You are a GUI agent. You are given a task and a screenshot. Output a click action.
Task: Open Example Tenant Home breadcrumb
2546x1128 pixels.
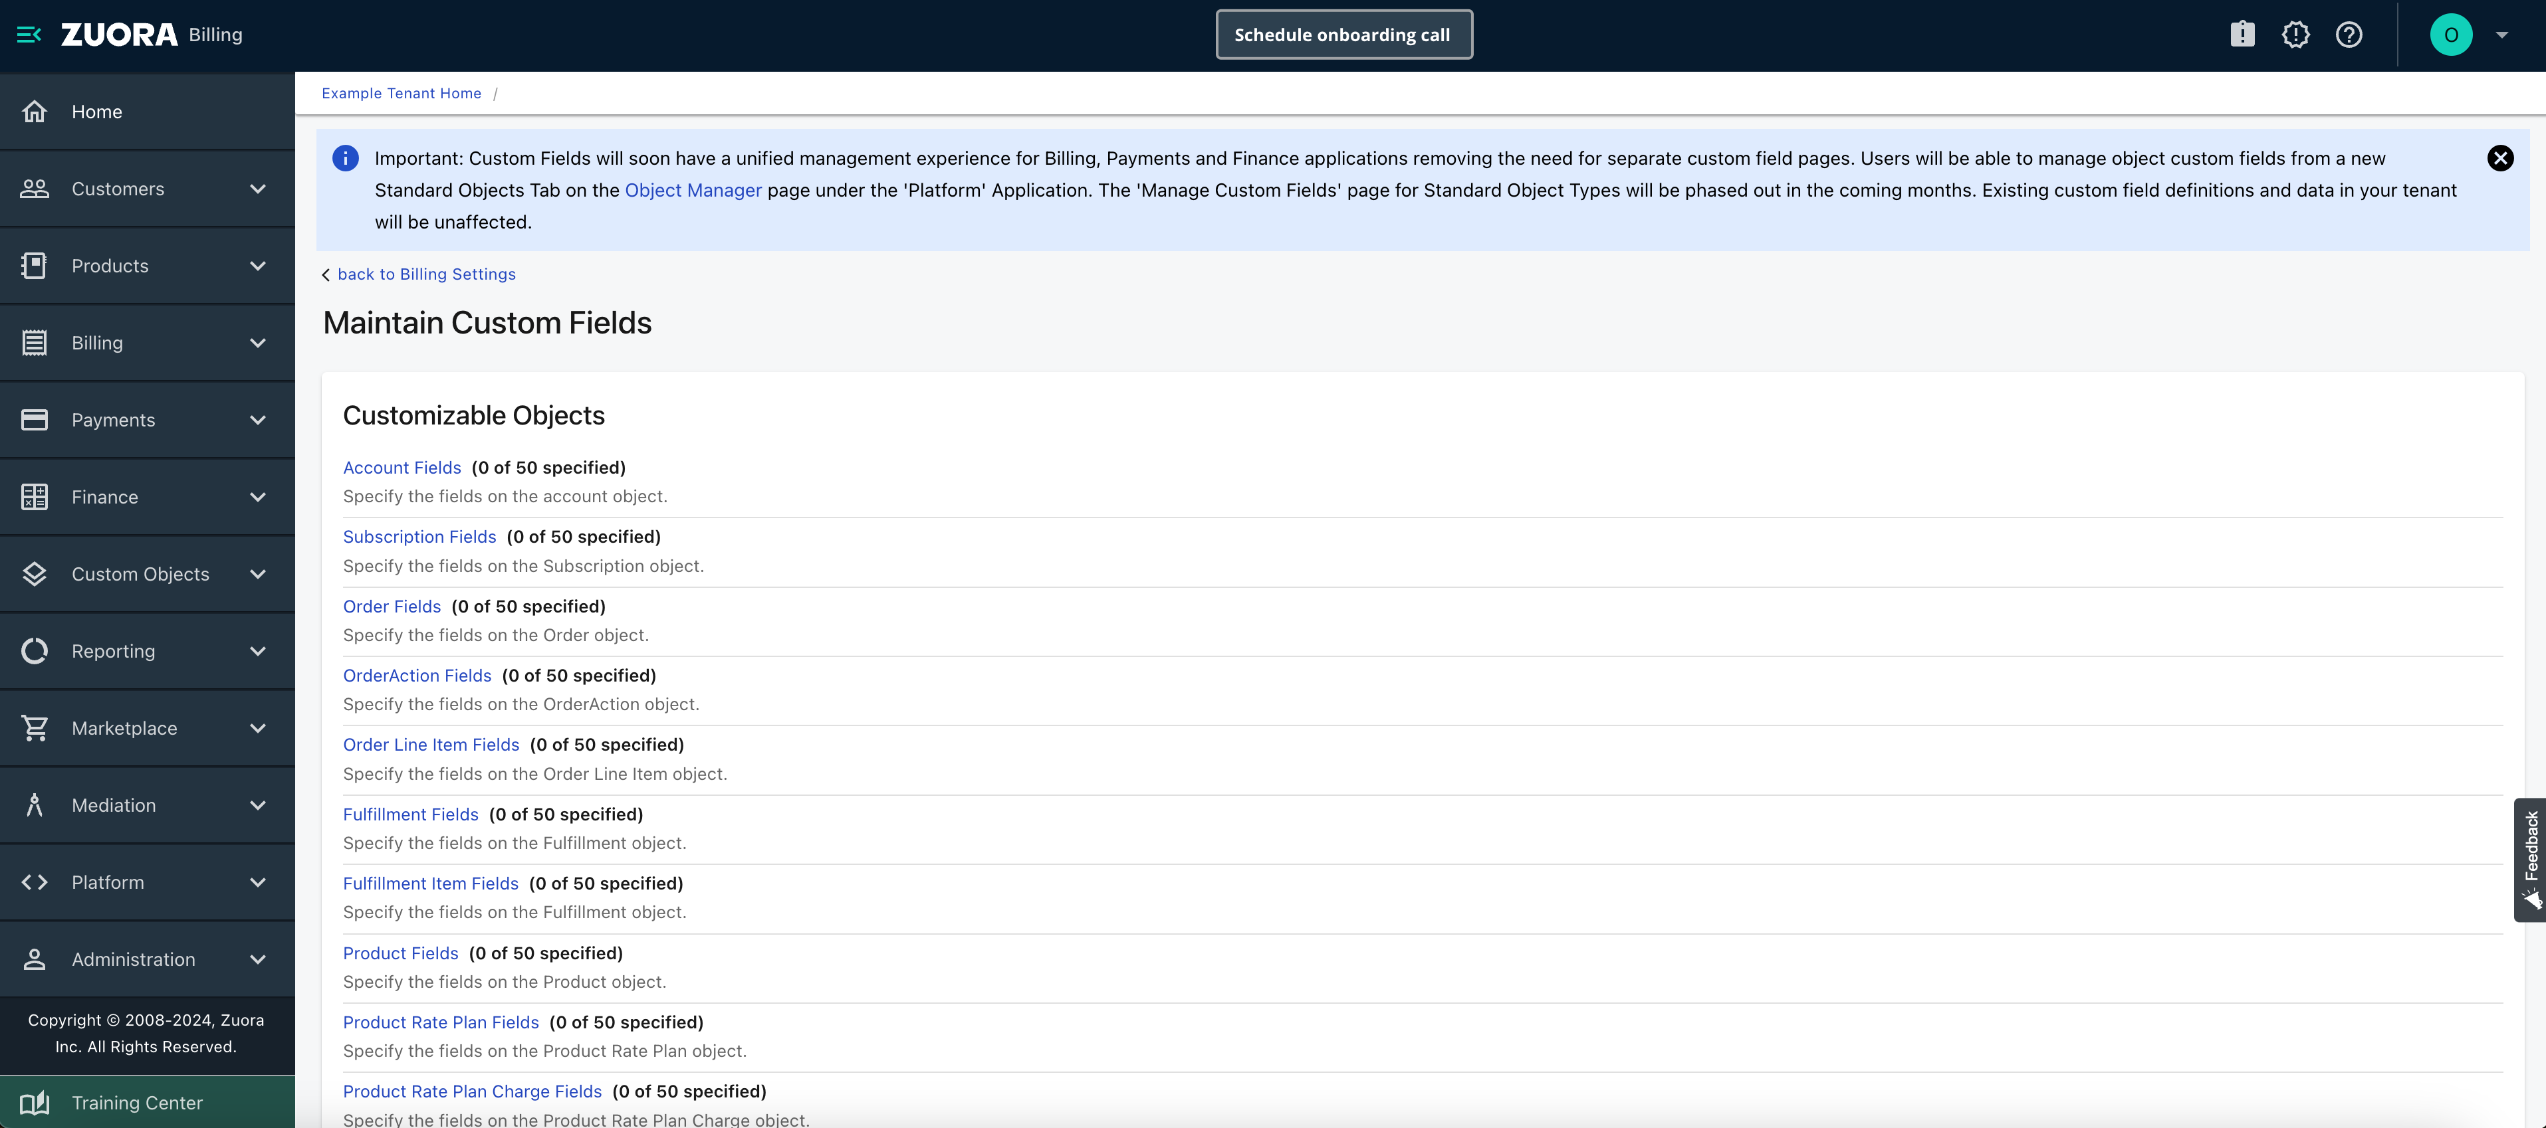[x=402, y=93]
